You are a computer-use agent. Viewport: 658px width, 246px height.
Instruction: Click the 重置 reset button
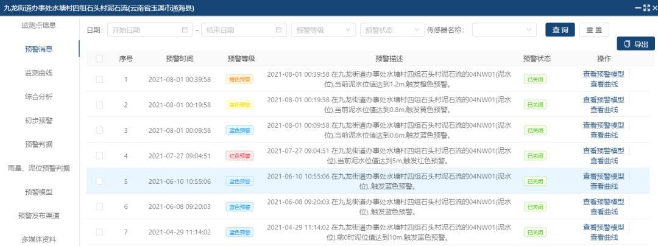point(594,30)
